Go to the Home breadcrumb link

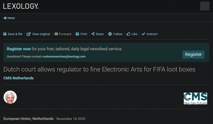[x=11, y=18]
